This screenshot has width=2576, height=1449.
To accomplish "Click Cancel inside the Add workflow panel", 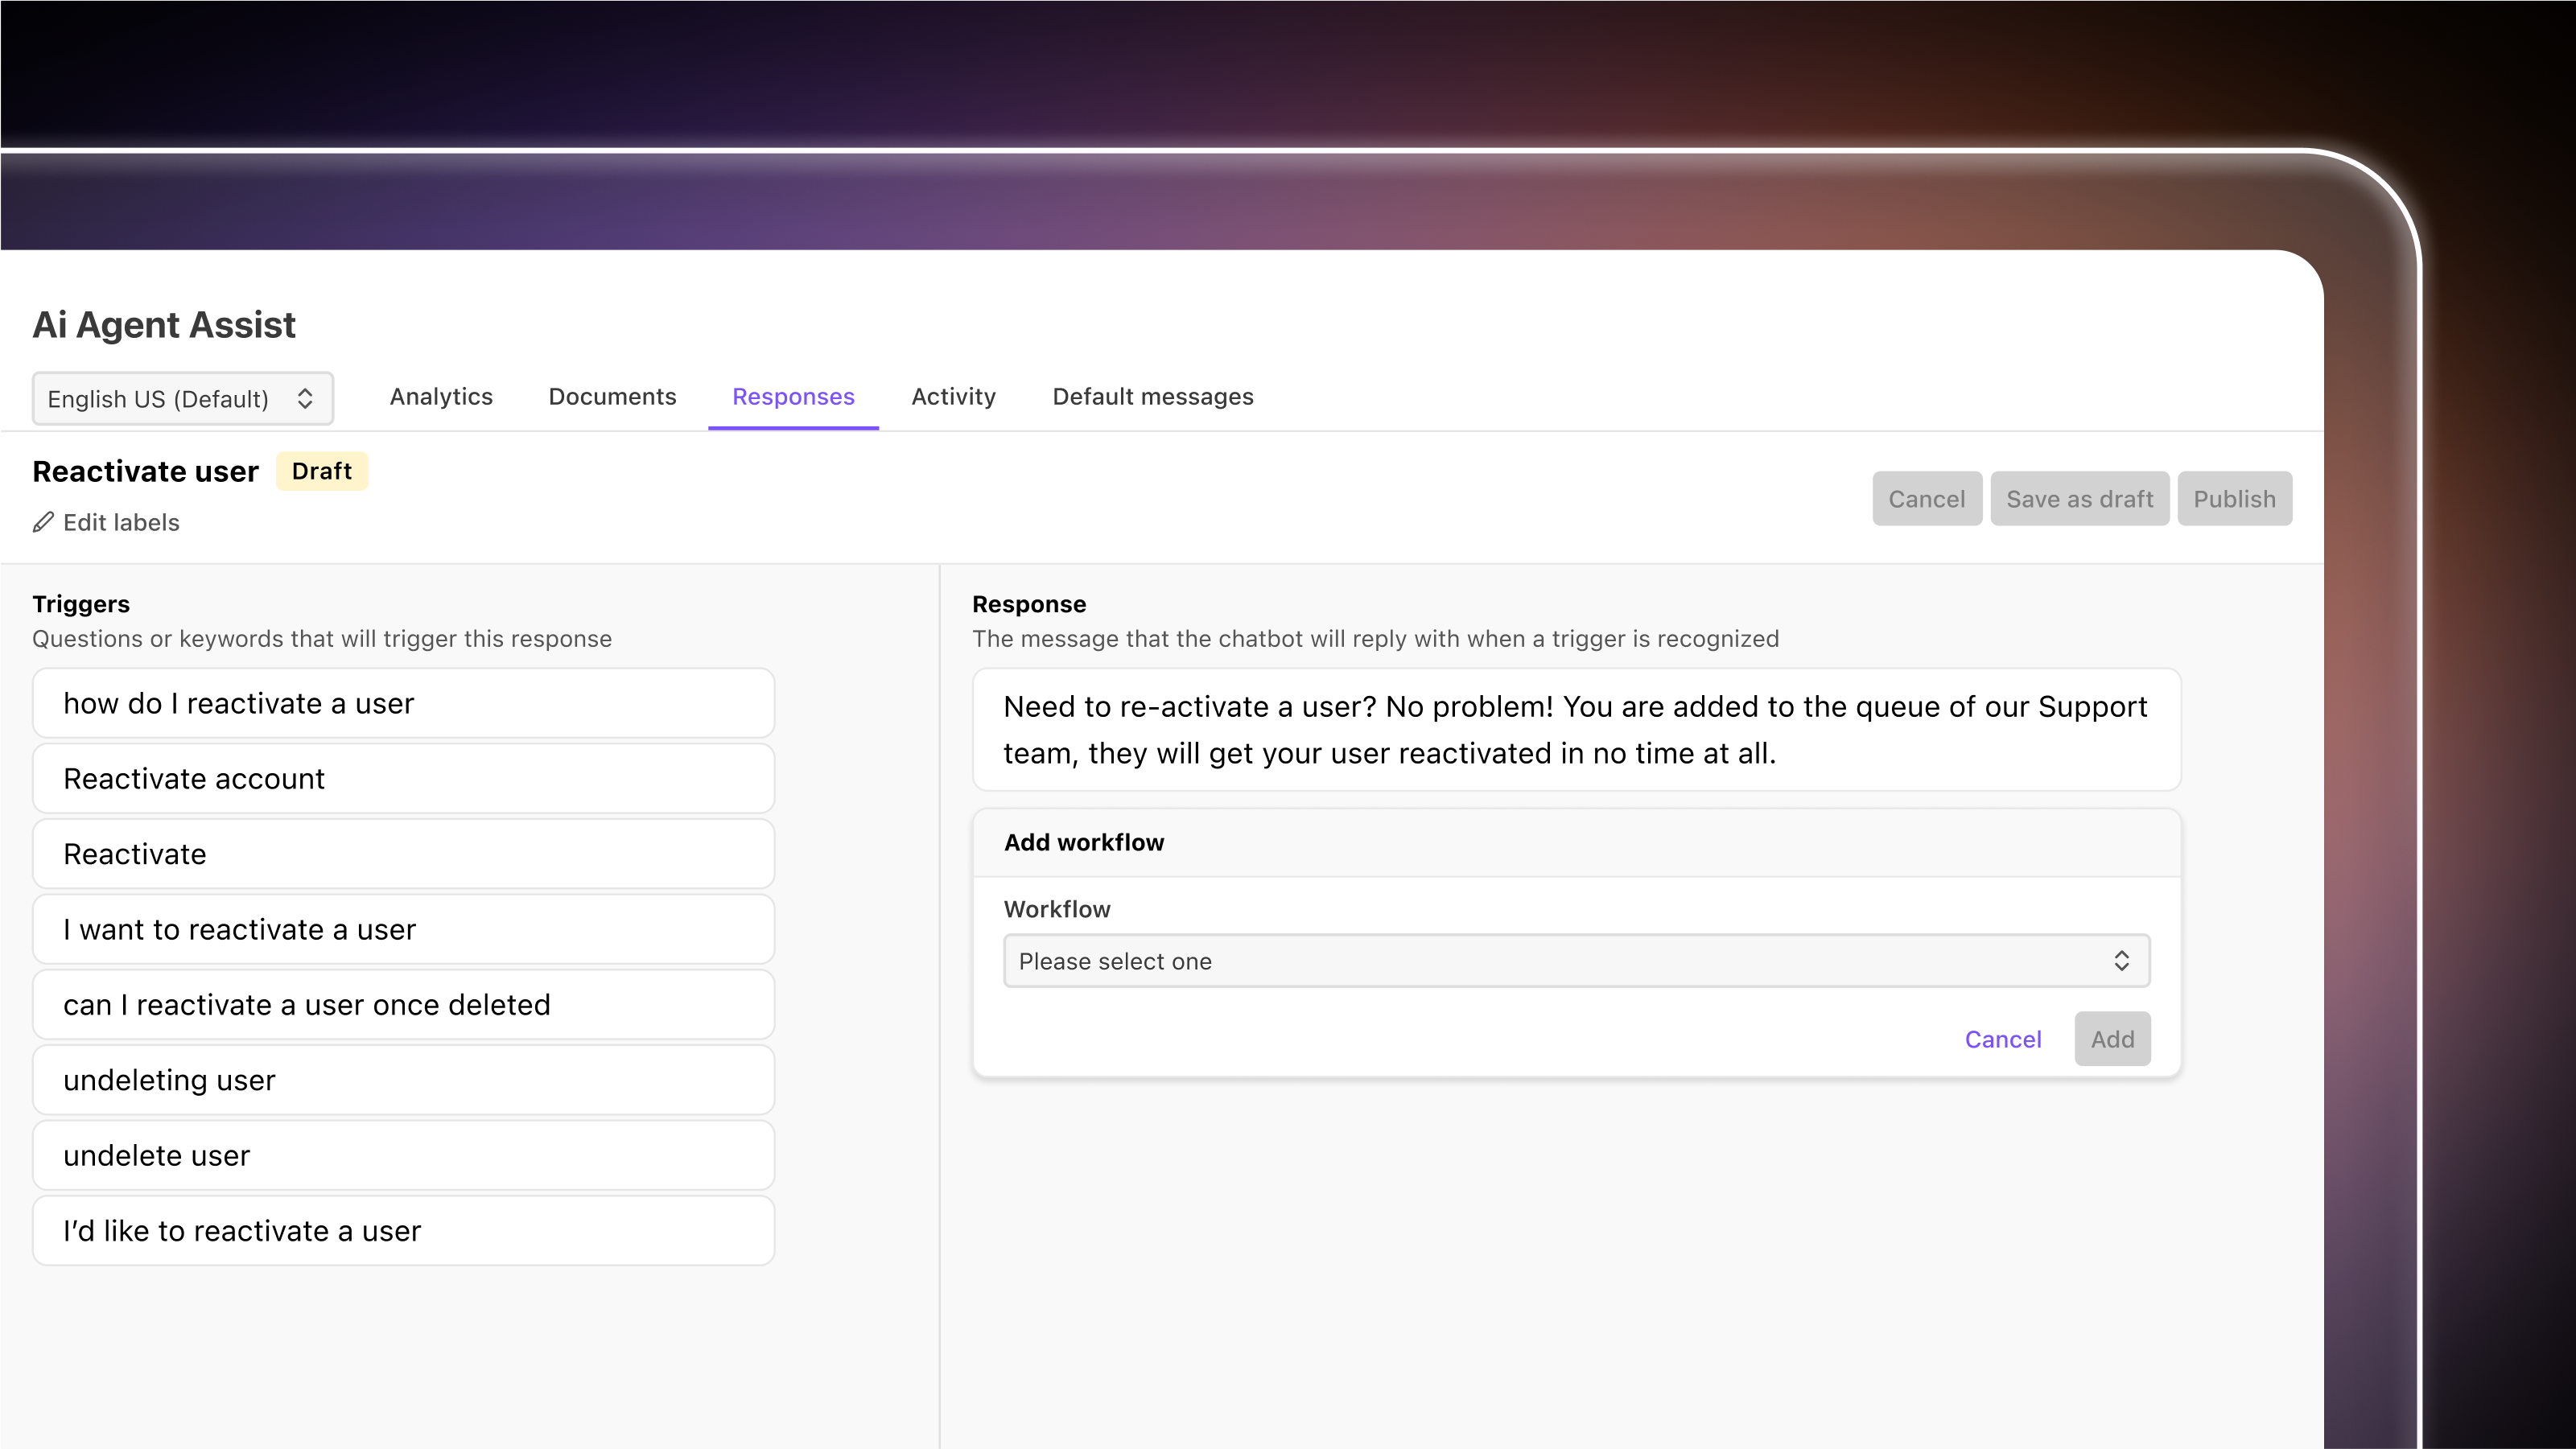I will (x=2003, y=1039).
